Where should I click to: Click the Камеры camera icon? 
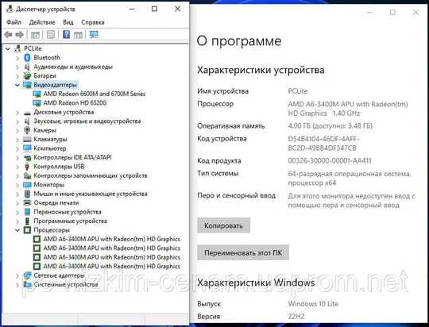27,130
